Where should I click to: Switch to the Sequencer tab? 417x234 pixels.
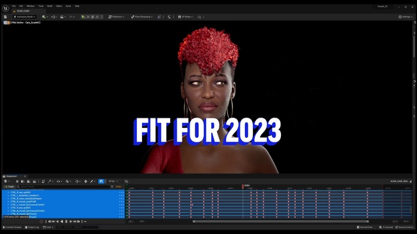[x=12, y=176]
